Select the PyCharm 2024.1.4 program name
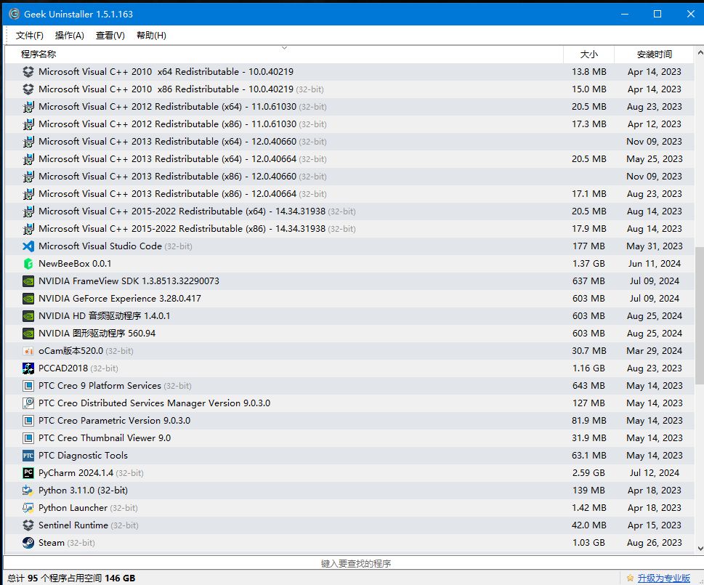Screen dimensions: 704x585 pos(76,473)
